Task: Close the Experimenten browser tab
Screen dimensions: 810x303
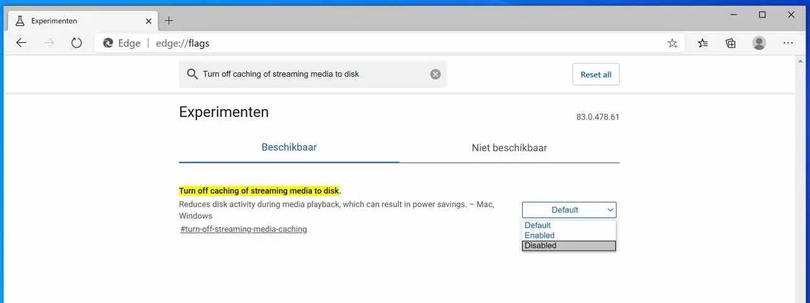Action: pyautogui.click(x=149, y=21)
